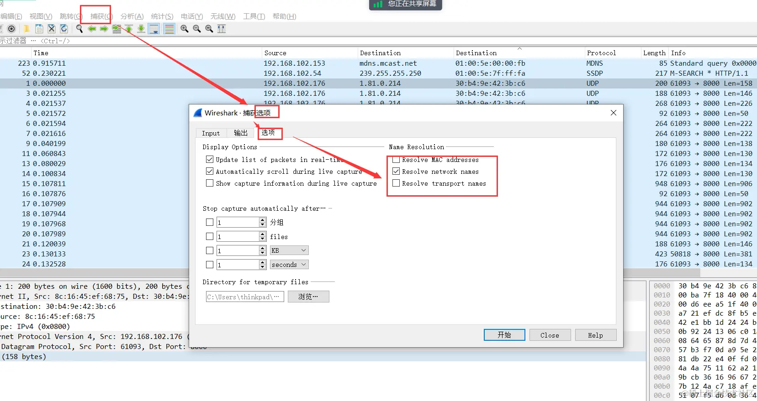
Task: Click the zoom in icon
Action: click(185, 29)
